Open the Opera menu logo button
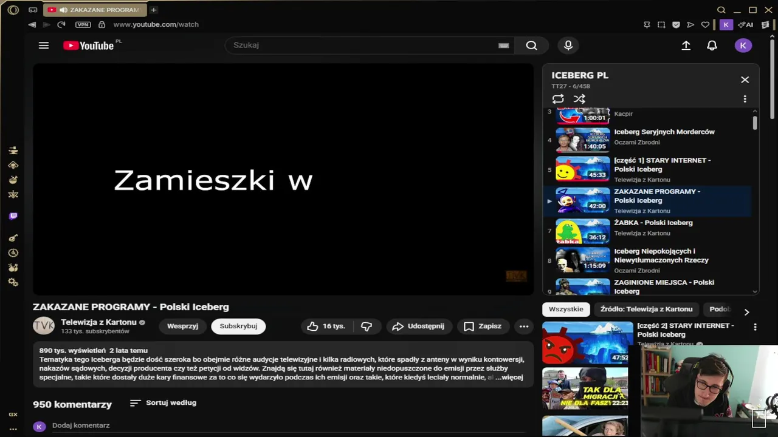This screenshot has height=437, width=778. coord(13,10)
